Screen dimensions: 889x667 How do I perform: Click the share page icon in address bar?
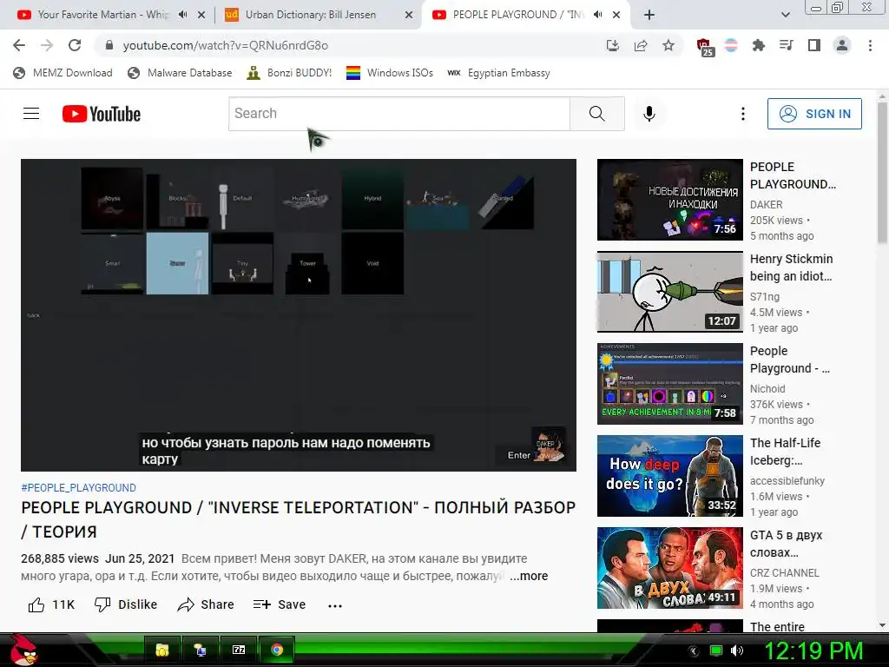click(x=641, y=45)
